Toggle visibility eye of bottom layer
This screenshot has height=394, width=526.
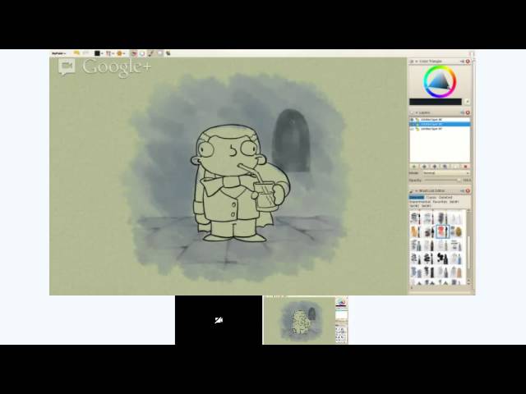[413, 129]
